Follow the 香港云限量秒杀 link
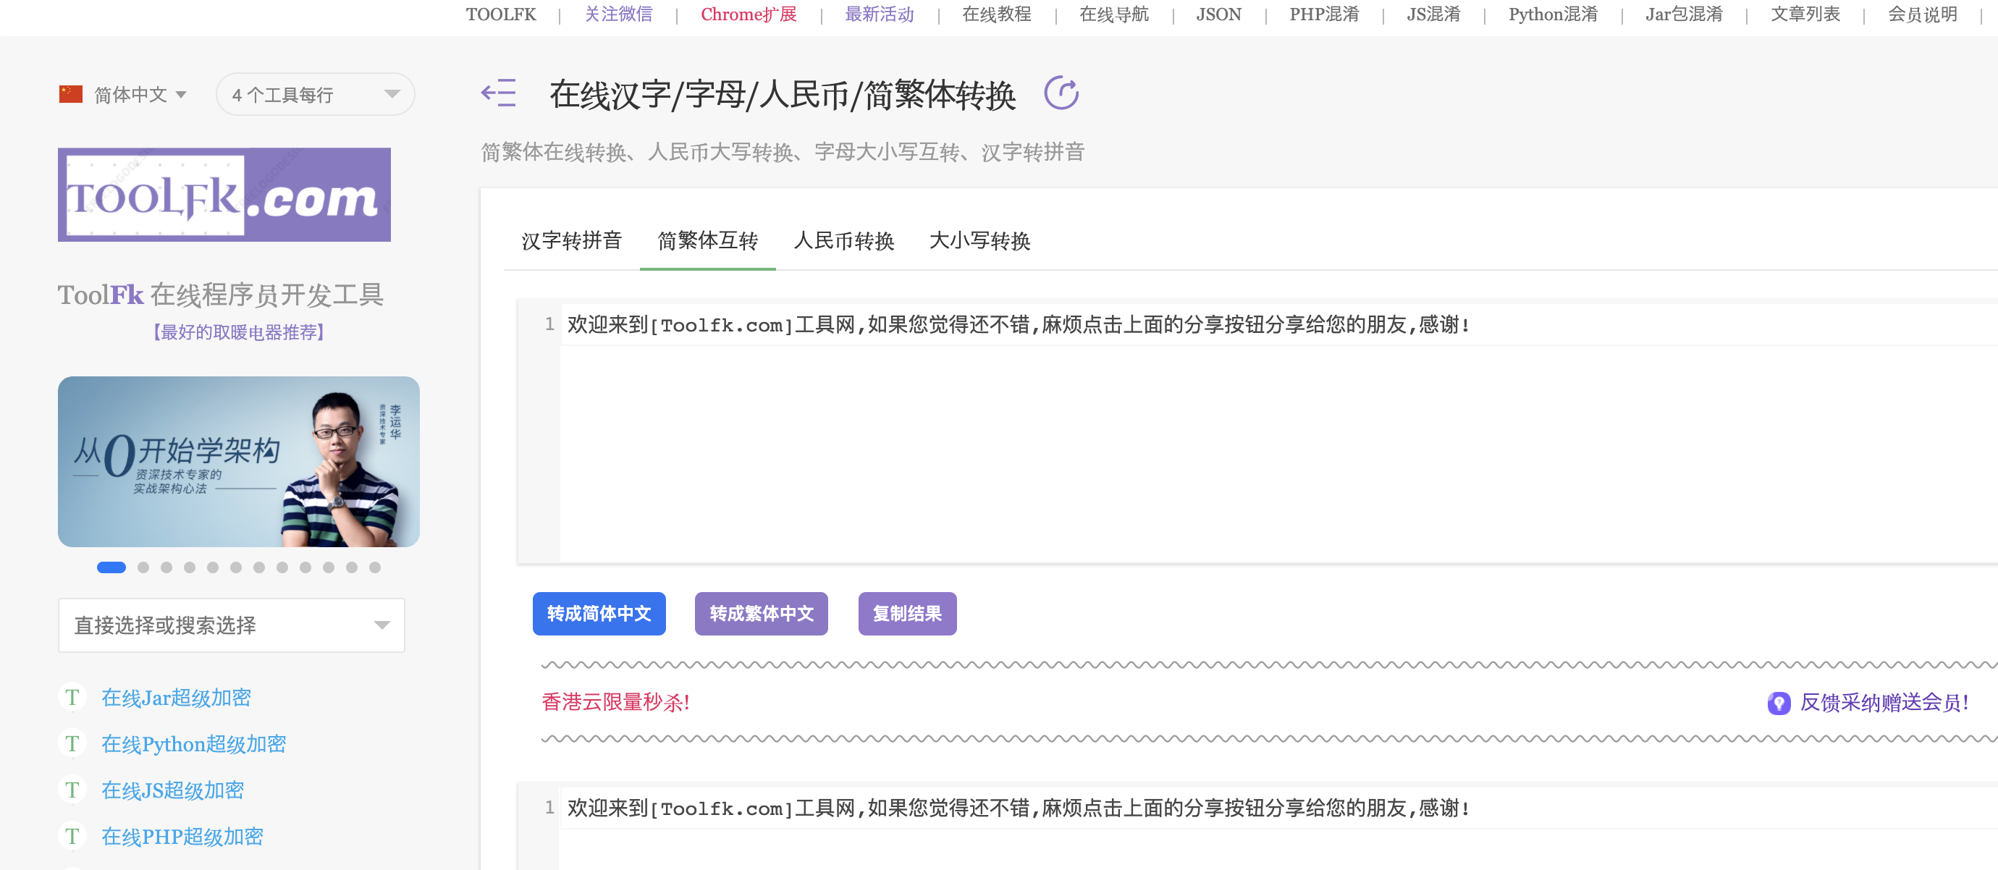 (x=615, y=704)
